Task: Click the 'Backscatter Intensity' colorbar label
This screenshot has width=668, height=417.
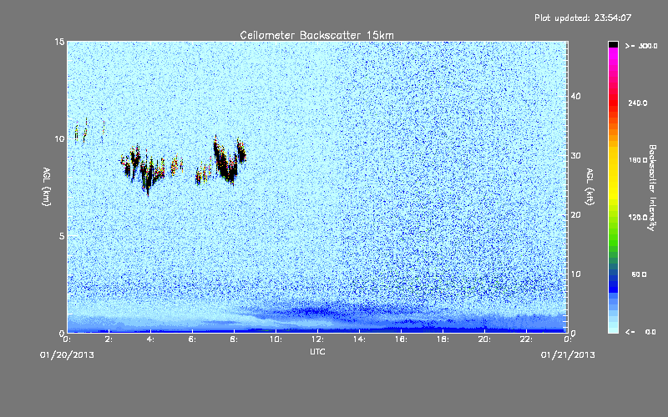Action: click(652, 188)
